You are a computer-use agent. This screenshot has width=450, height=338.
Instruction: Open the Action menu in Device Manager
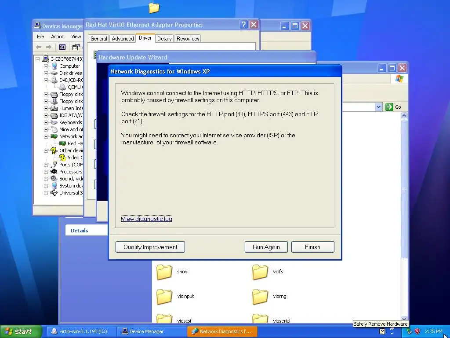(x=58, y=37)
